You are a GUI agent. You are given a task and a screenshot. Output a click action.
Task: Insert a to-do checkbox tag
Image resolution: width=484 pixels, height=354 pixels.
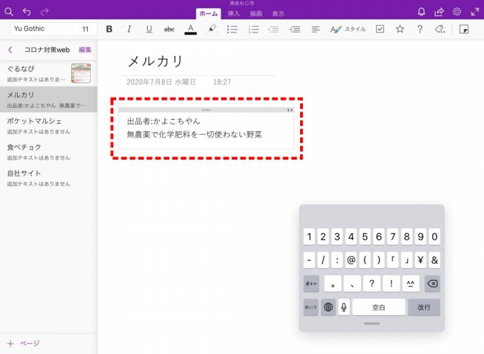(380, 29)
